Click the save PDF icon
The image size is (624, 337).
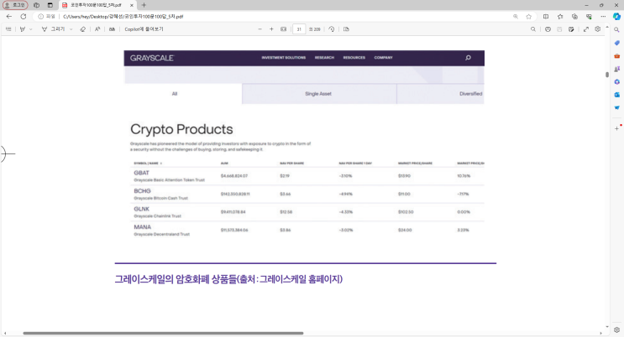tap(559, 29)
